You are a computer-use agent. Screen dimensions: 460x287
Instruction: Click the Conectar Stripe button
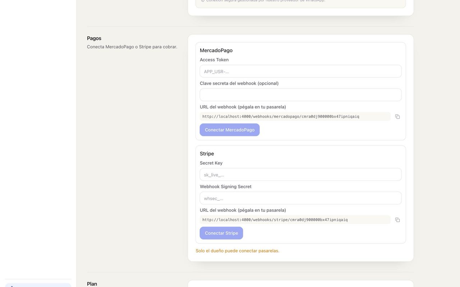pyautogui.click(x=221, y=233)
